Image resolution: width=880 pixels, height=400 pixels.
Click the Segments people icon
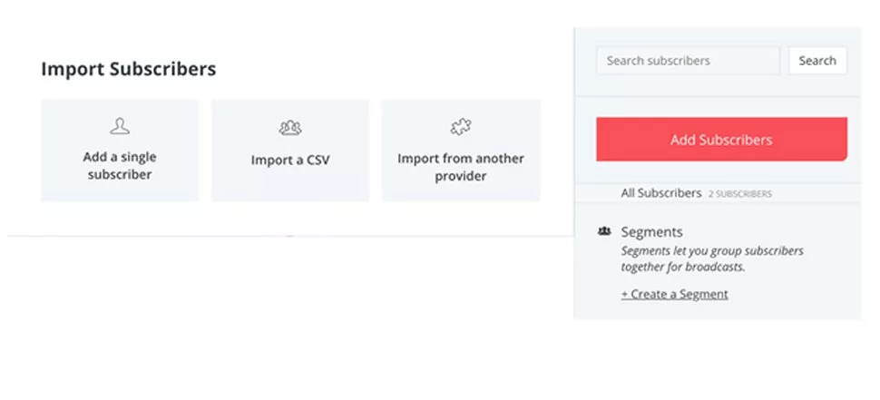point(605,232)
